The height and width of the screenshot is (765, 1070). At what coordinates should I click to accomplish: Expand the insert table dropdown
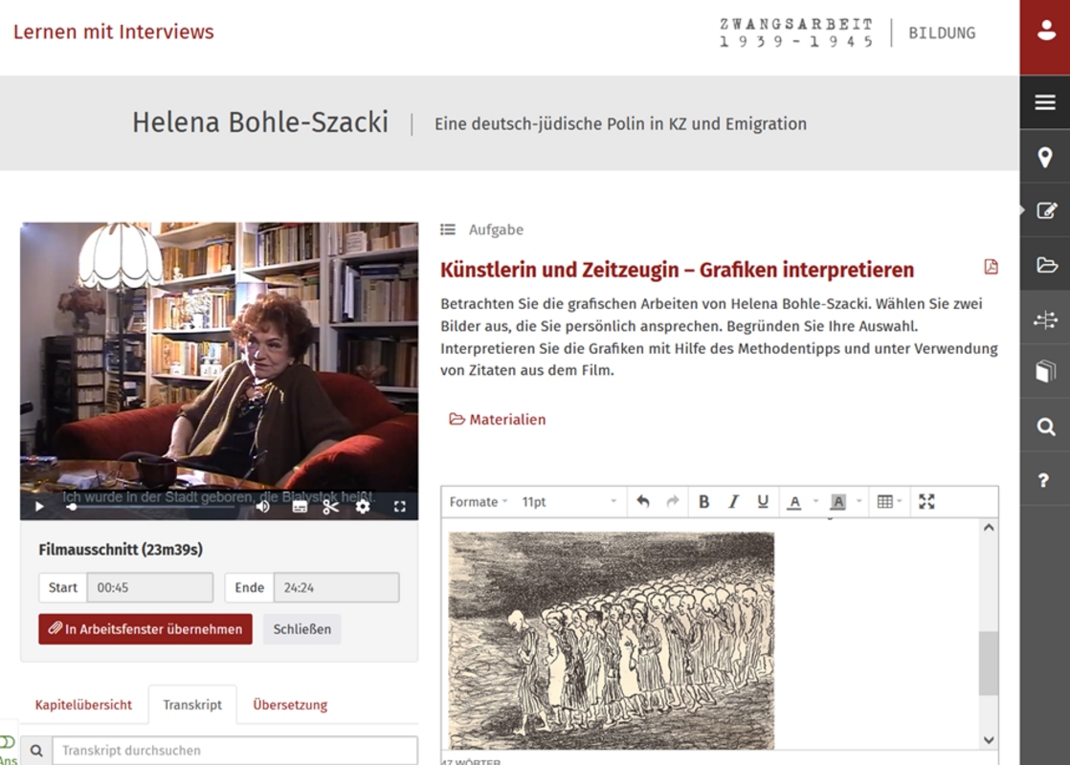click(889, 502)
